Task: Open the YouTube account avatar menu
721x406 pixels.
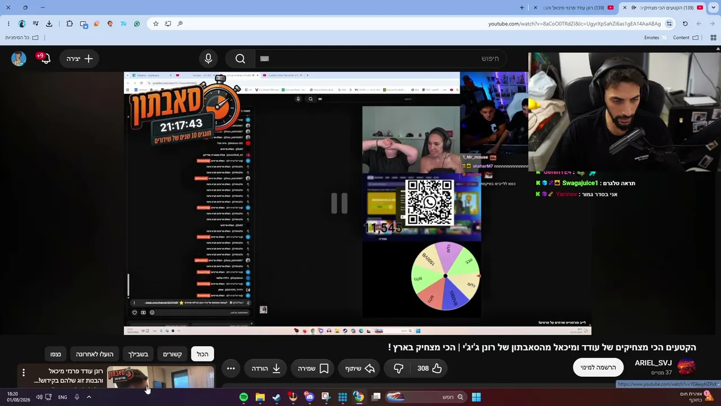Action: (x=19, y=59)
